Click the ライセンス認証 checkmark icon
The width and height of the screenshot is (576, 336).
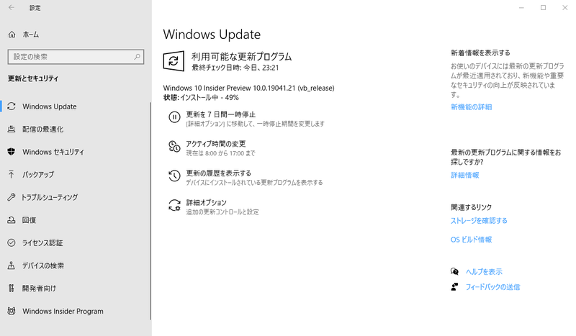(x=12, y=242)
